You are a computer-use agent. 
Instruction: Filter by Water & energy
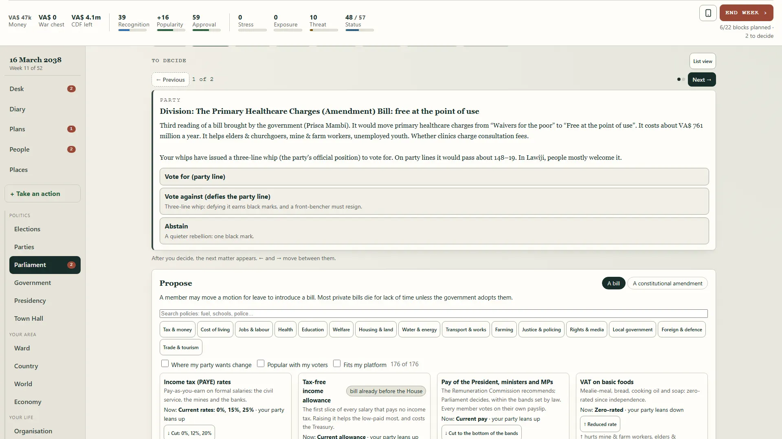(419, 330)
